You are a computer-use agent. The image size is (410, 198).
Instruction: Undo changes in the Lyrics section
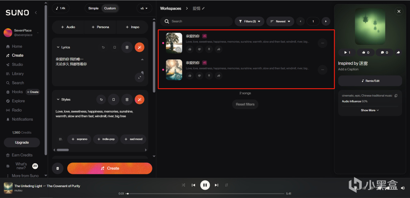coord(103,47)
